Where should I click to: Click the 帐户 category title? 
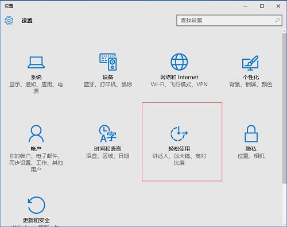pos(36,149)
